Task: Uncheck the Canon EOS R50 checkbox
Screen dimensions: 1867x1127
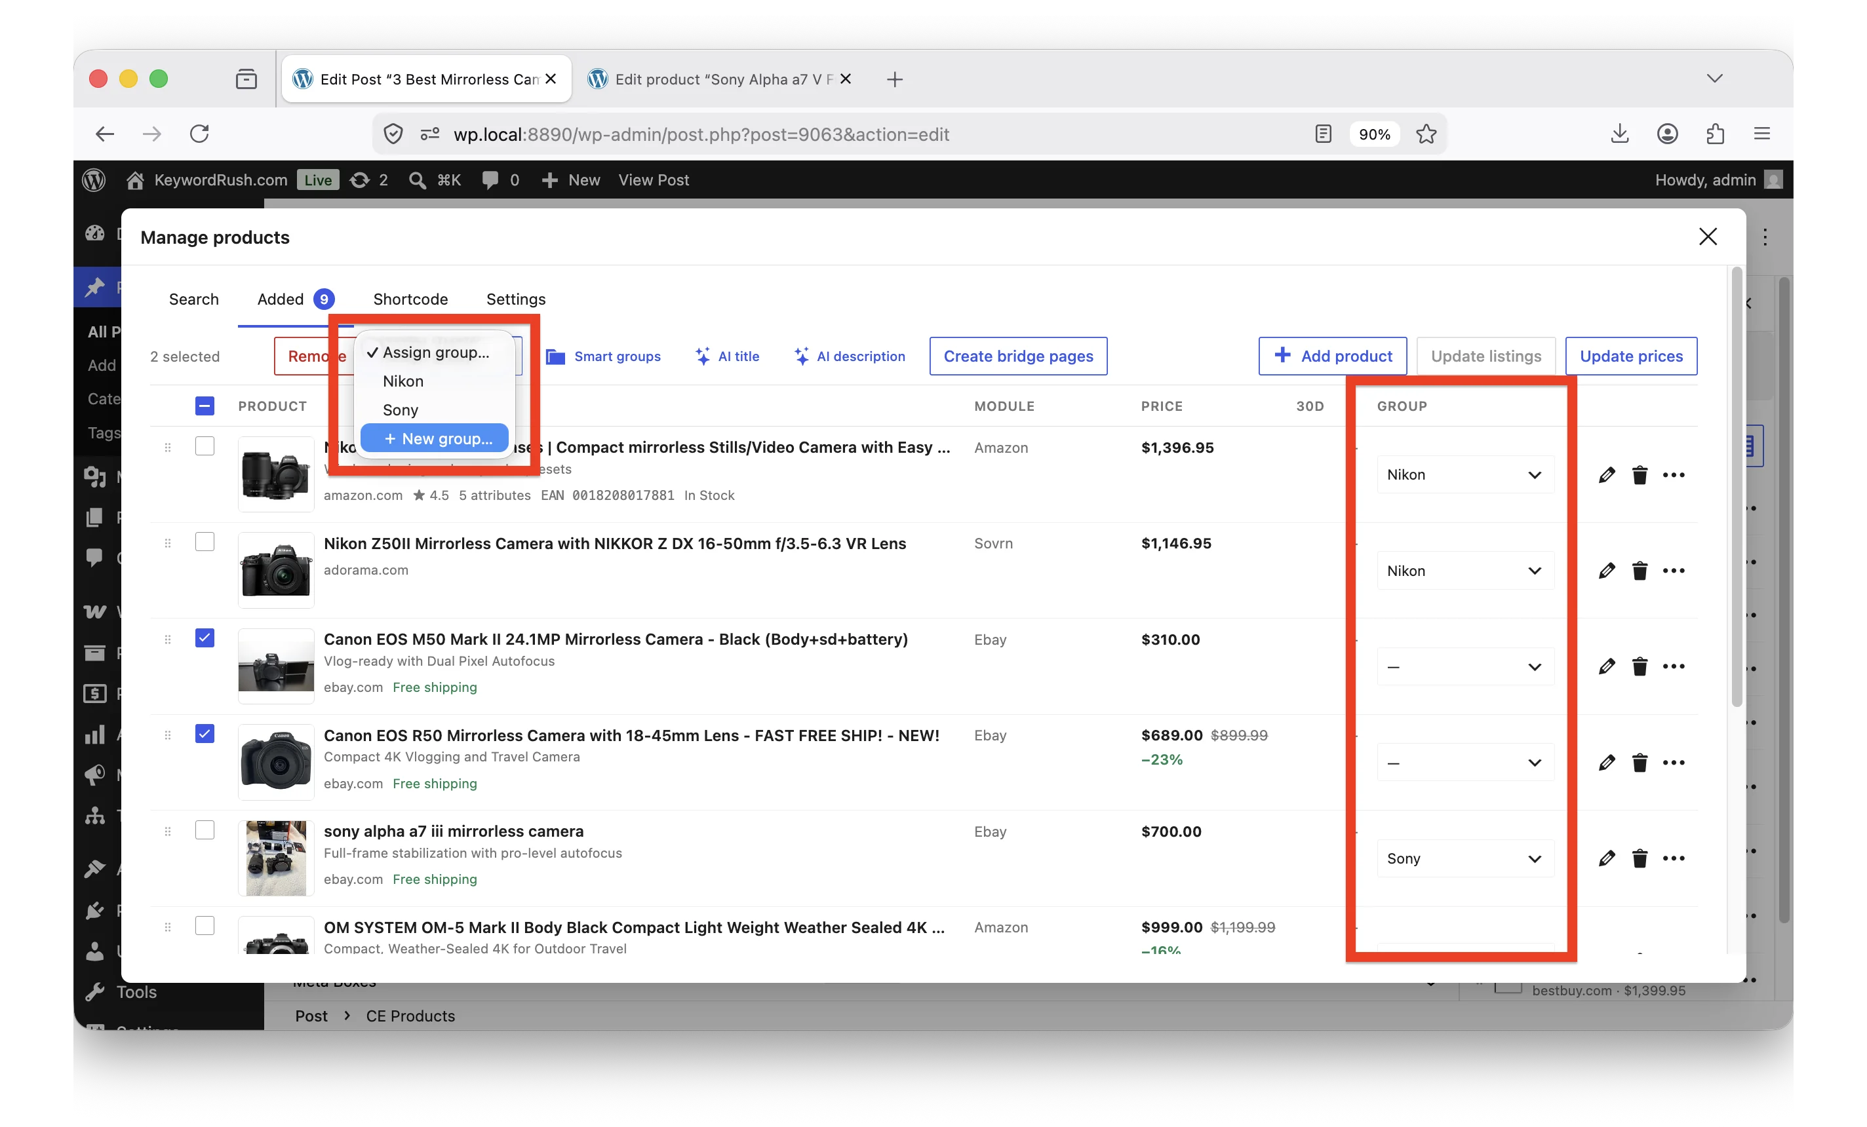Action: click(x=205, y=734)
